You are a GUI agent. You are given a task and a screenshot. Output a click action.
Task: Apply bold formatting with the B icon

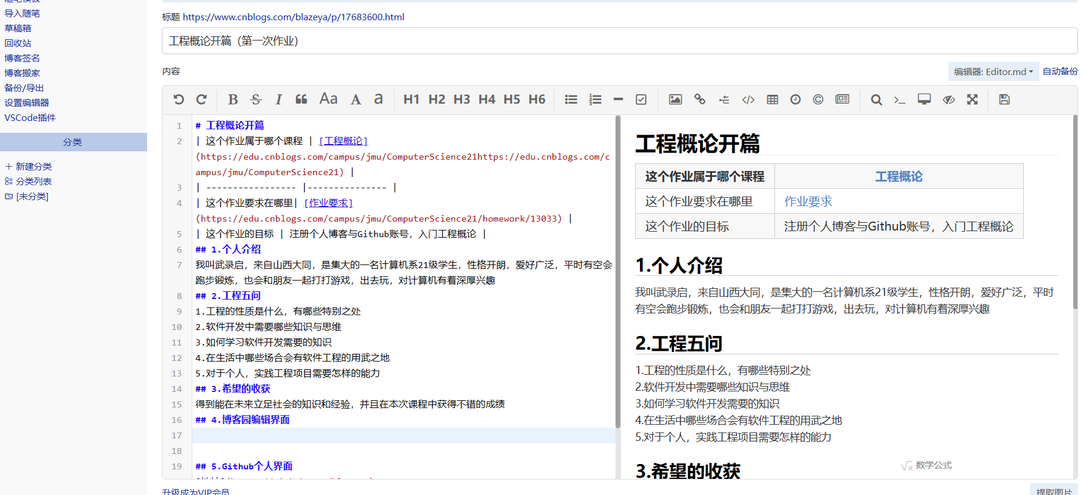pos(233,99)
